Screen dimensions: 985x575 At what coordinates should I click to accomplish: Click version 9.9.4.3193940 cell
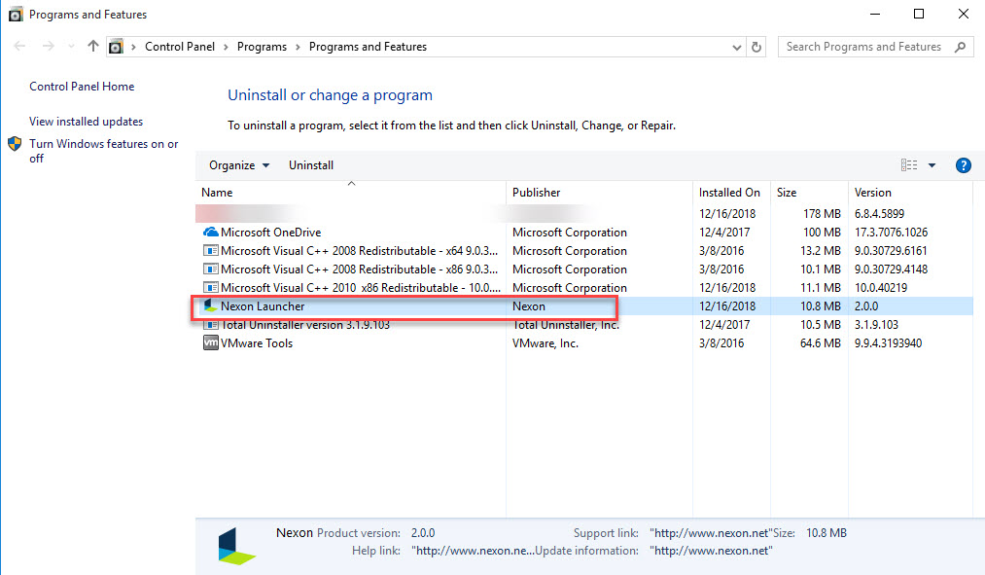(x=888, y=343)
